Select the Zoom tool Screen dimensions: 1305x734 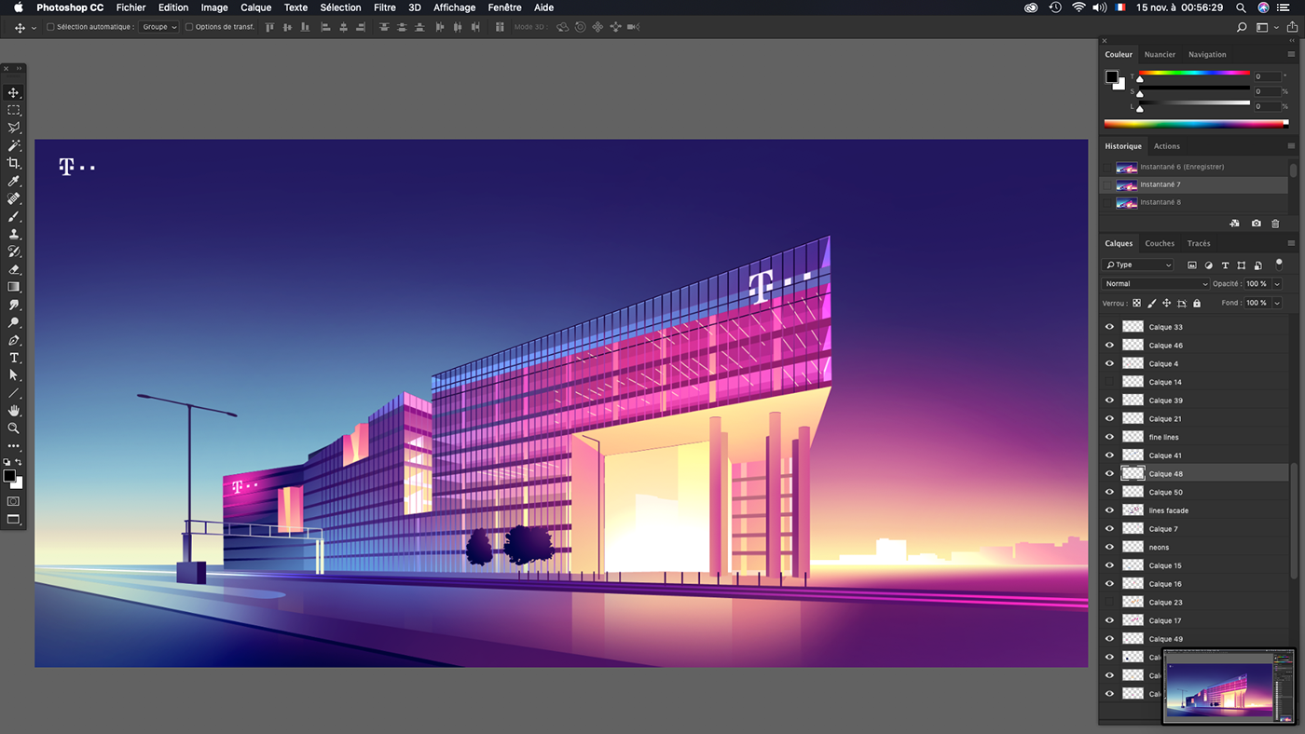pos(14,428)
